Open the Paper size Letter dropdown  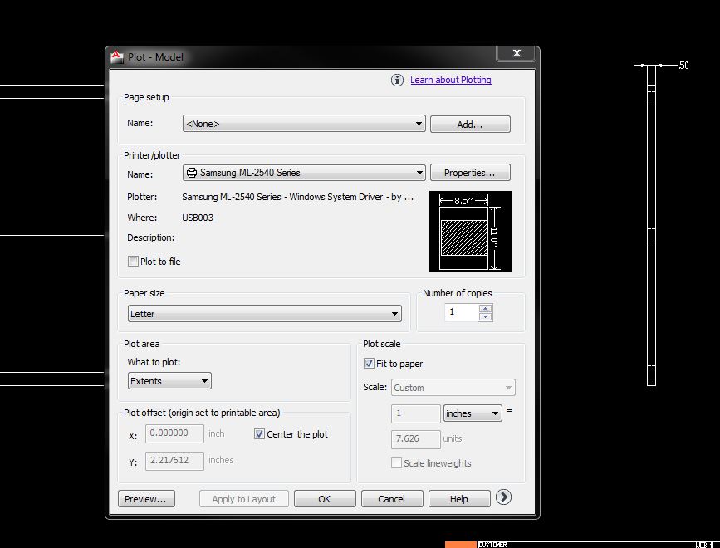(264, 314)
